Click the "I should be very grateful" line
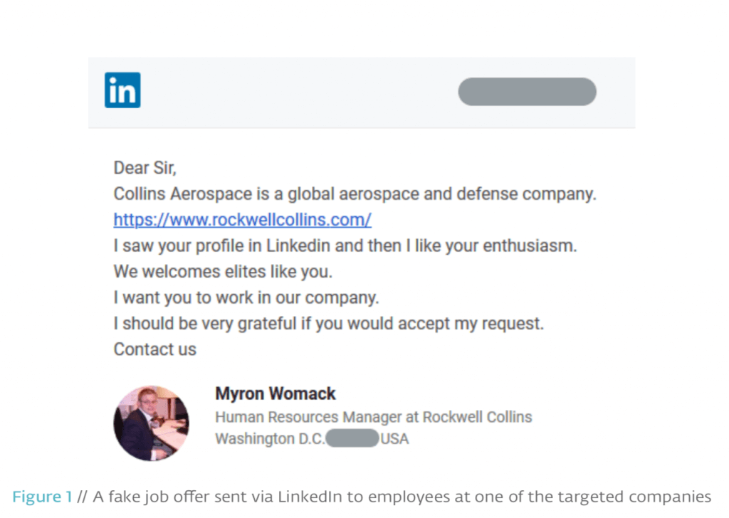 (328, 324)
